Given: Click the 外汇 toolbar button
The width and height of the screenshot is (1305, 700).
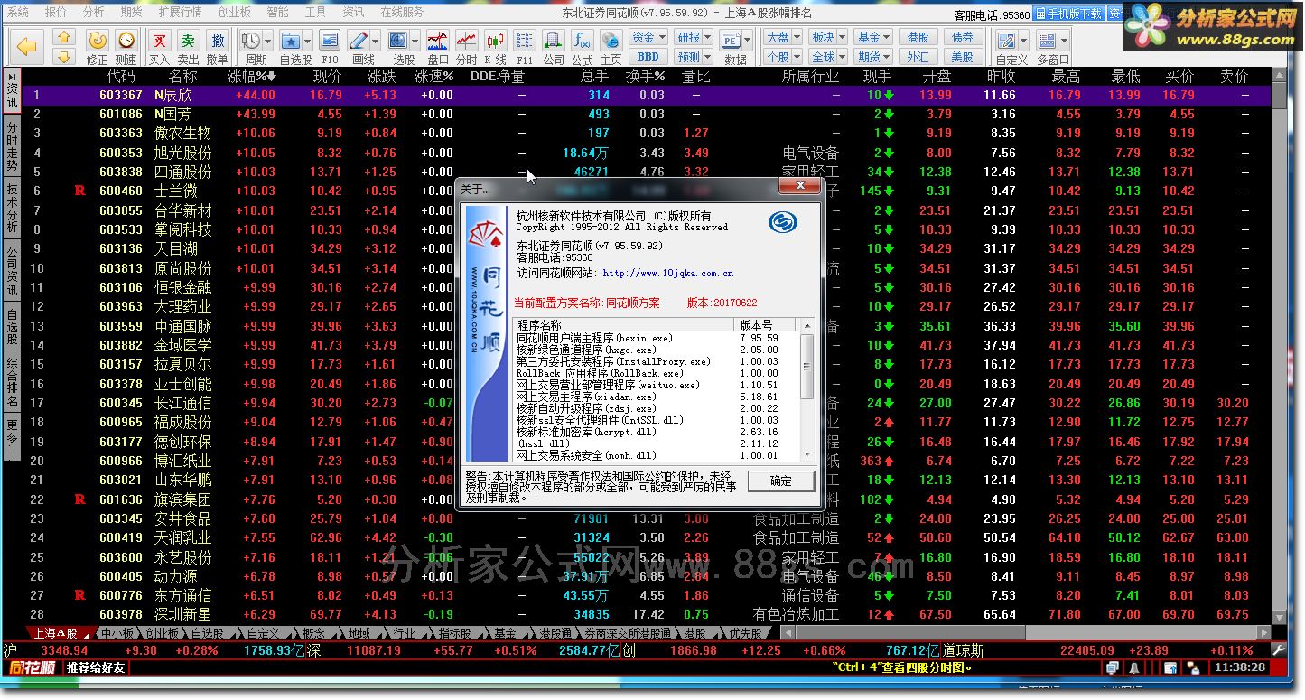Looking at the screenshot, I should pos(918,56).
